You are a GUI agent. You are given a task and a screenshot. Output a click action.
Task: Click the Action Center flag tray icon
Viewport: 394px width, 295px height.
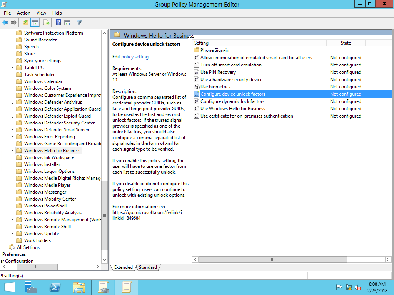pos(339,287)
